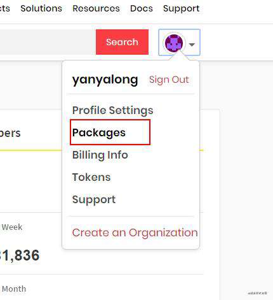Viewport: 273px width, 300px height.
Task: Sign out of the yanyalong account
Action: [x=169, y=80]
